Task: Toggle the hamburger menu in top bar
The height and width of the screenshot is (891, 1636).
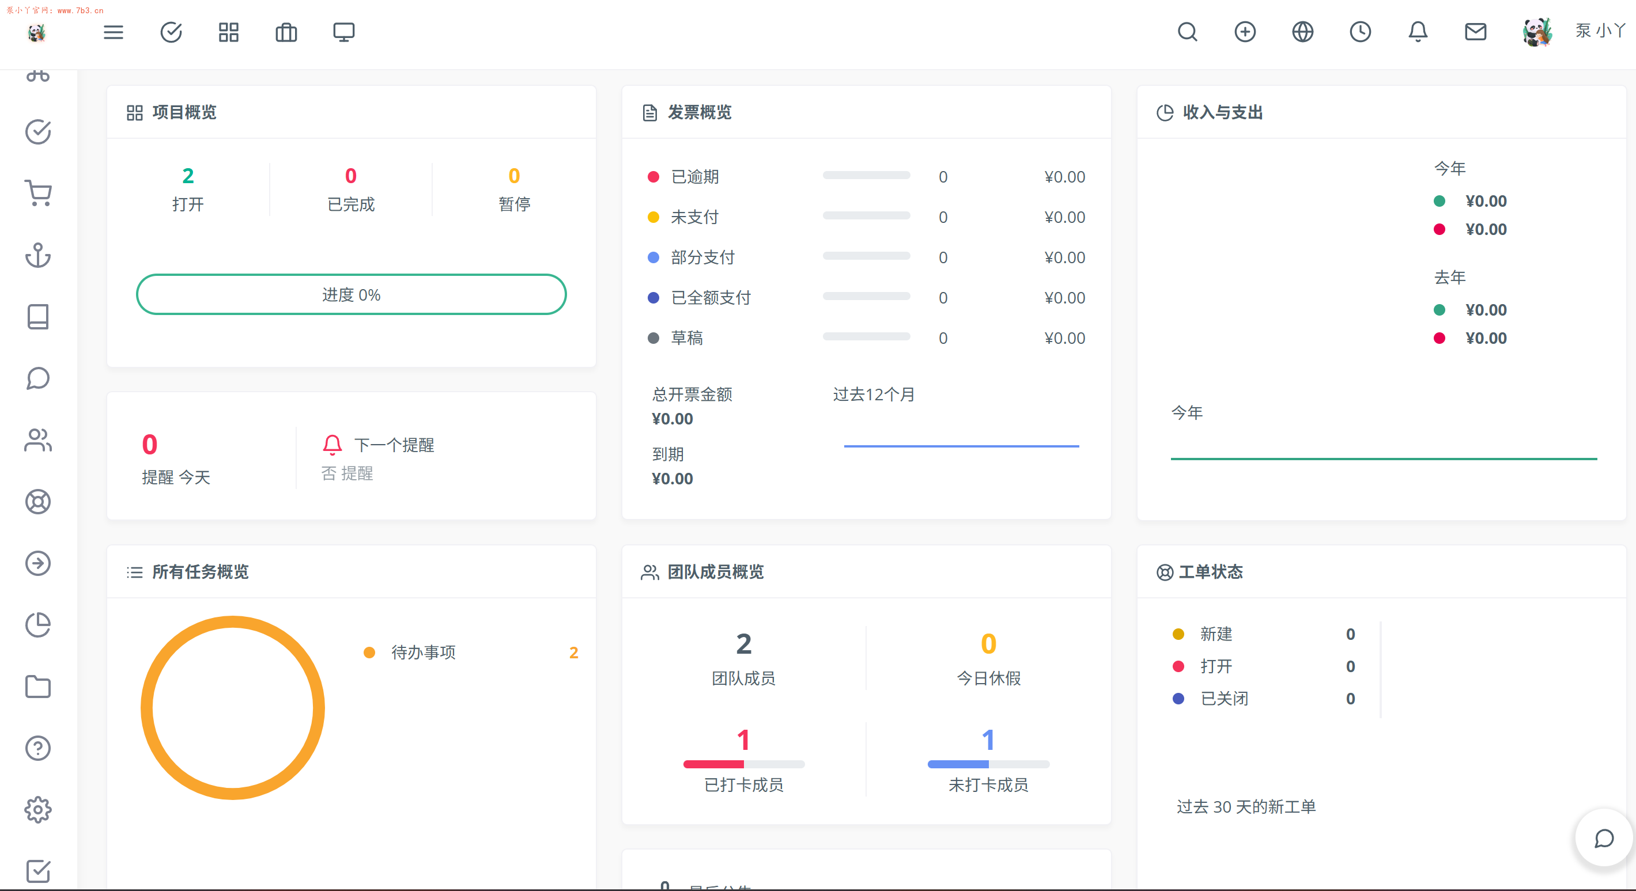Action: point(113,32)
